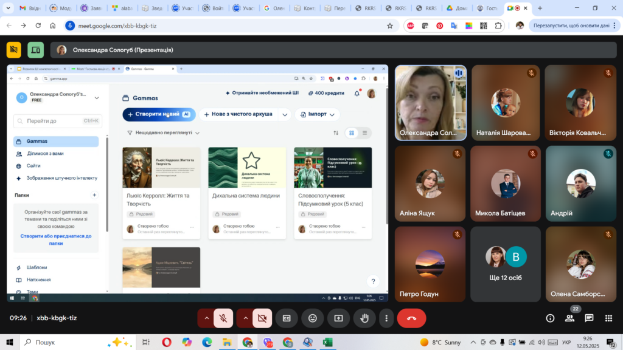Switch to the Google Drive Дом tab
623x350 pixels.
coord(456,8)
